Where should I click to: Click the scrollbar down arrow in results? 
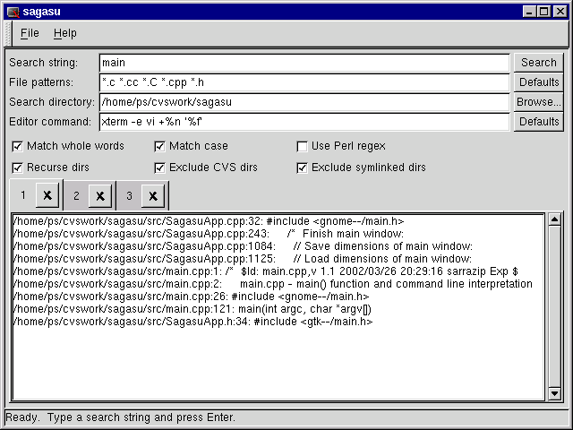click(554, 393)
